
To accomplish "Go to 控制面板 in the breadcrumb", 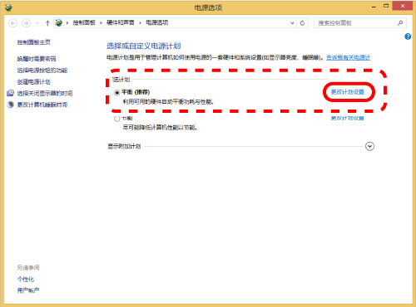I will click(84, 22).
